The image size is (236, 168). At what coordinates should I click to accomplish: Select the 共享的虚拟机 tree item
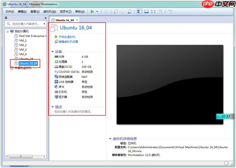tap(21, 68)
